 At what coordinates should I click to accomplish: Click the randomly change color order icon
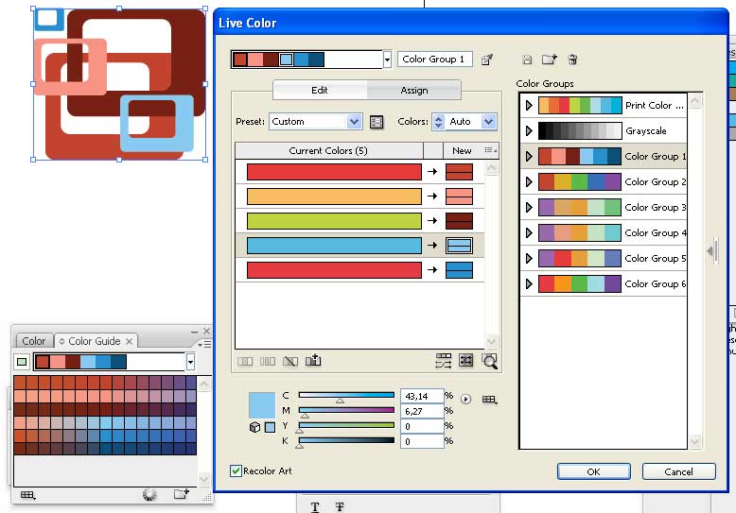pos(443,360)
